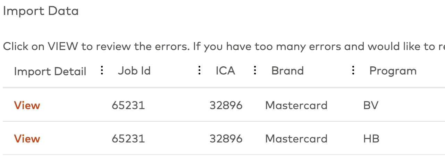Click View link in the HB row
445x164 pixels.
(27, 139)
